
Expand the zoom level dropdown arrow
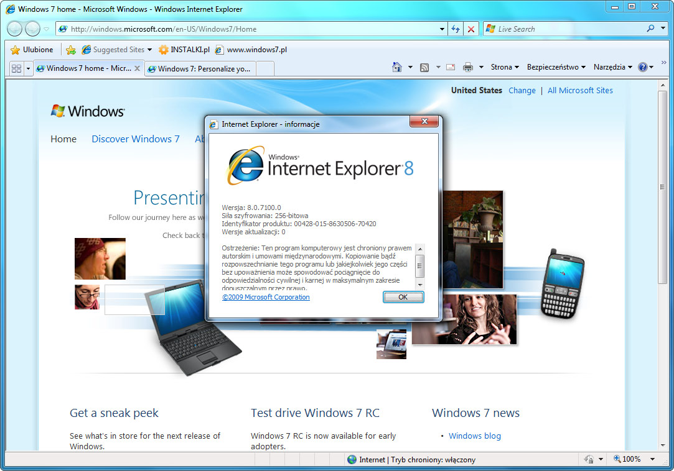tap(652, 459)
